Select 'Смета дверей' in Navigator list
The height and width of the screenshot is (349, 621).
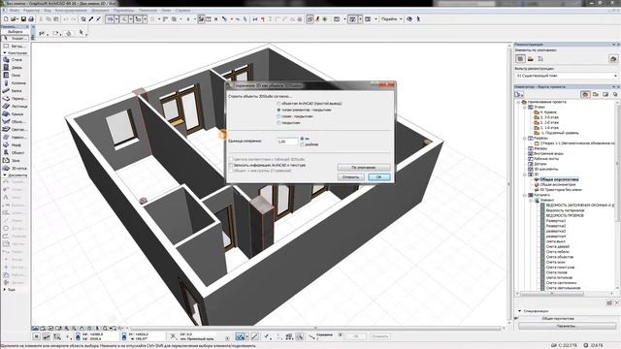coord(558,246)
